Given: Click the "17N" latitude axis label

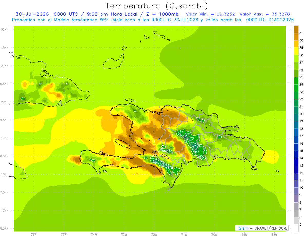Looking at the screenshot, I should tap(4, 210).
